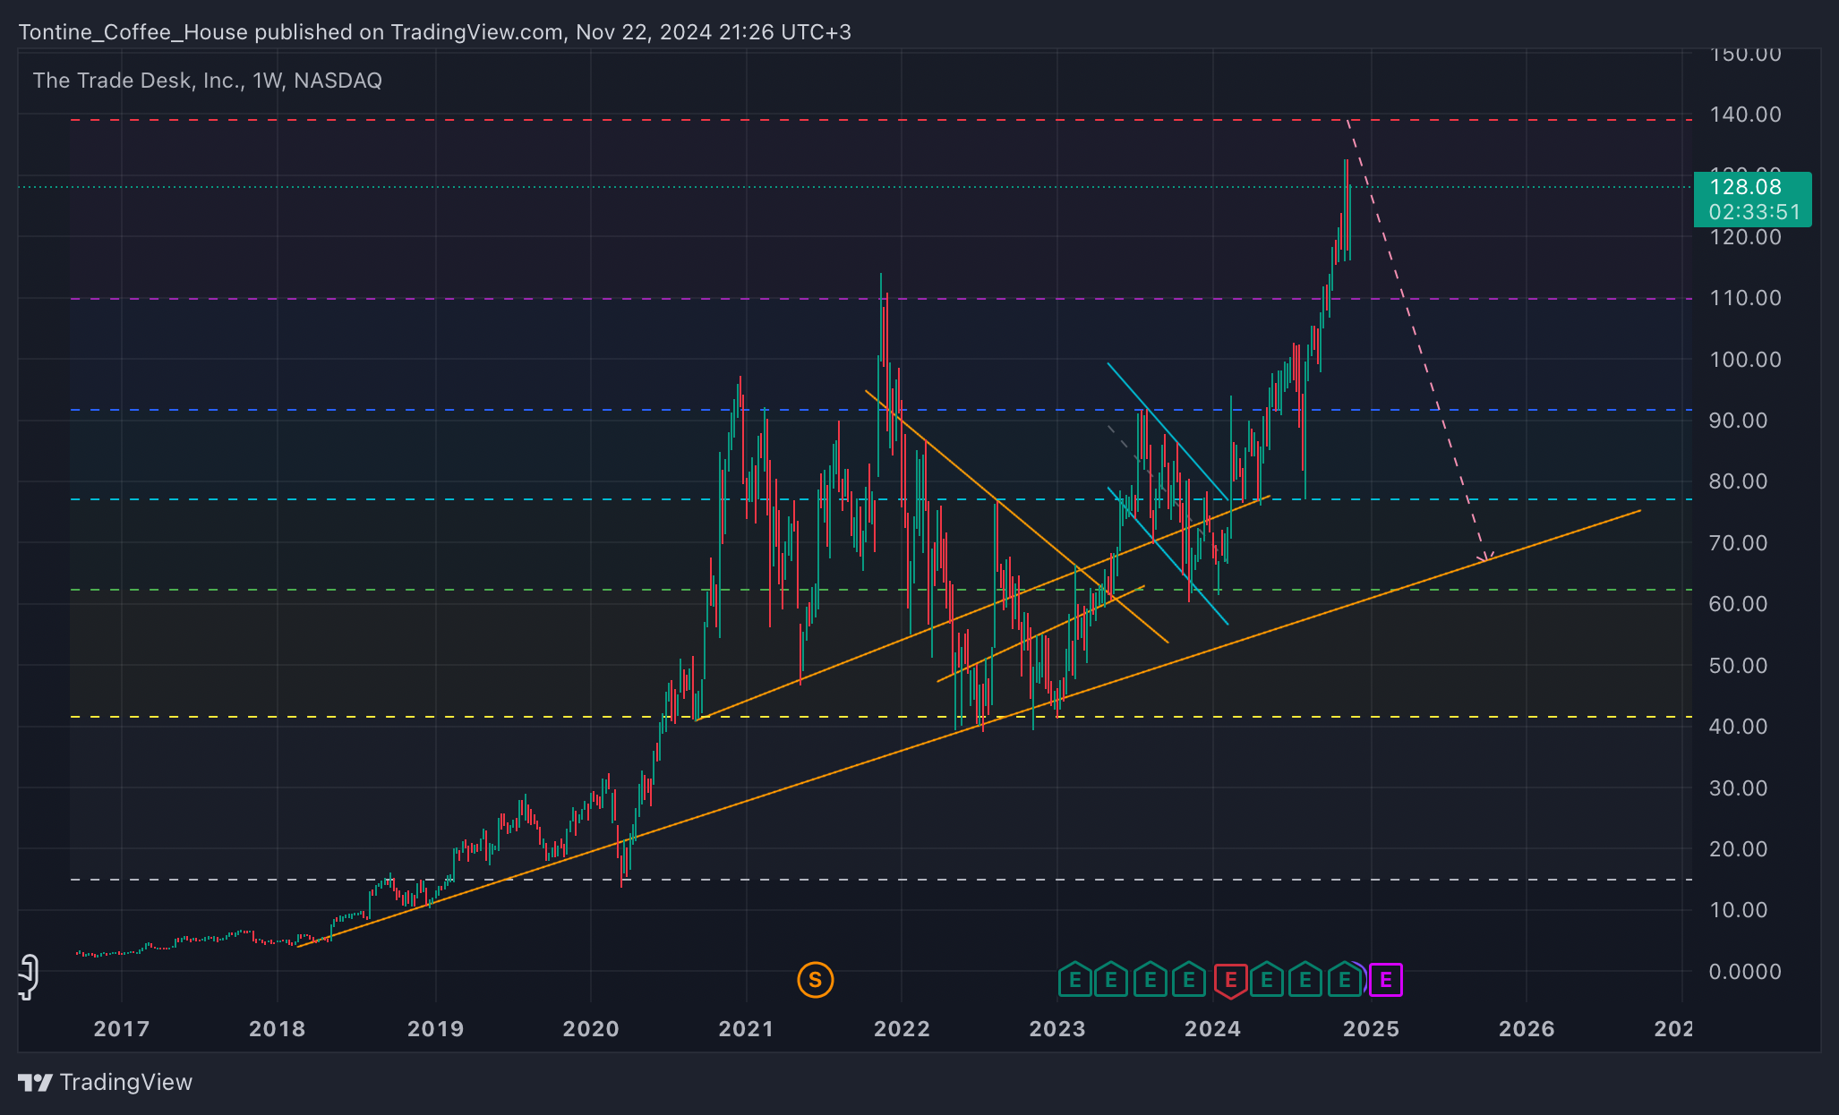Click the 2017 label on time axis
The height and width of the screenshot is (1115, 1839).
click(122, 1029)
